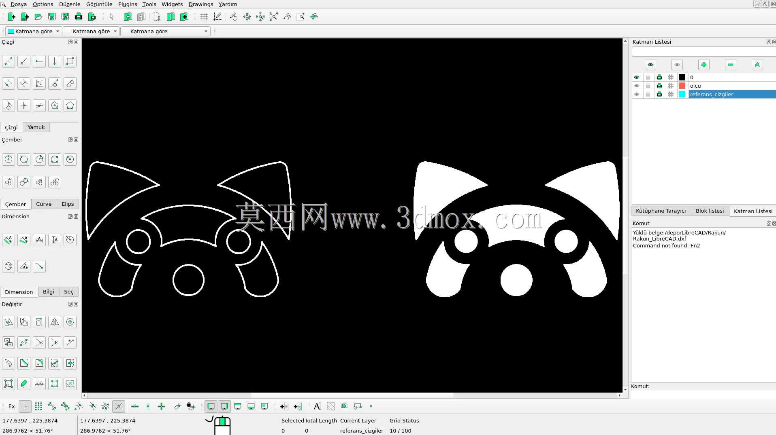776x435 pixels.
Task: Open the Plugins menu
Action: tap(128, 4)
